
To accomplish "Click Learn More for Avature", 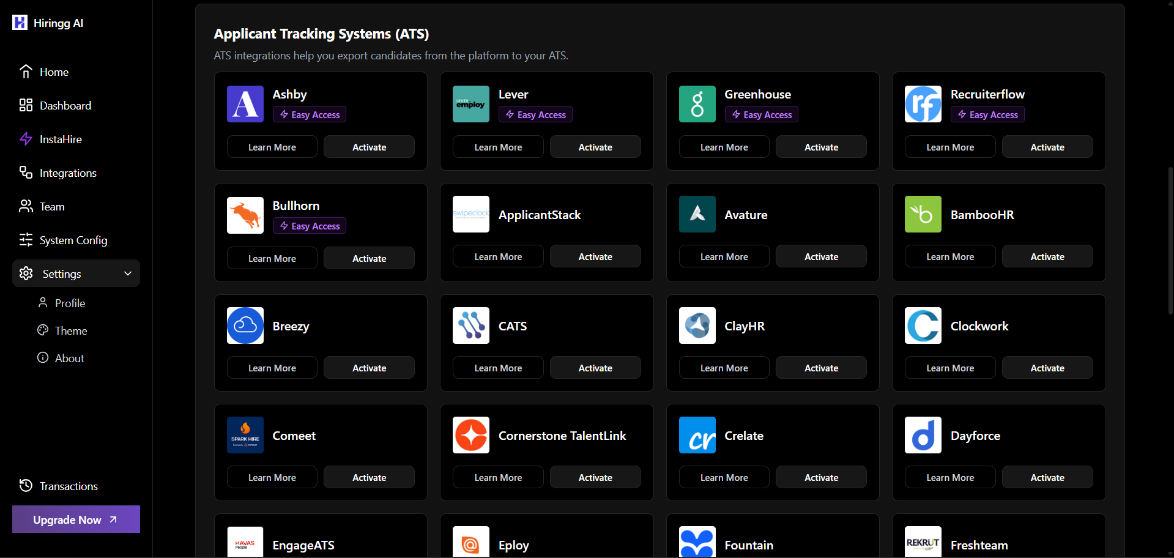I will 724,257.
